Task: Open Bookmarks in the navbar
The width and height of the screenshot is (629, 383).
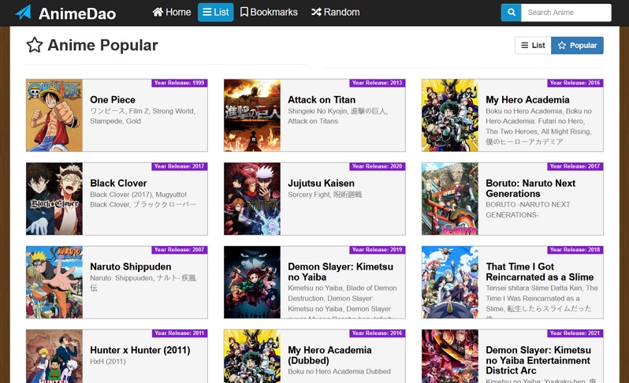Action: pos(269,13)
